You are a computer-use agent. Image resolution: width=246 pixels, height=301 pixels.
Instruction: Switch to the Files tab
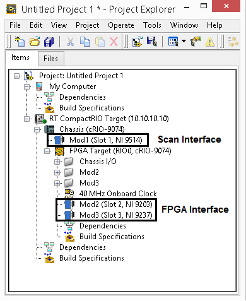50,58
